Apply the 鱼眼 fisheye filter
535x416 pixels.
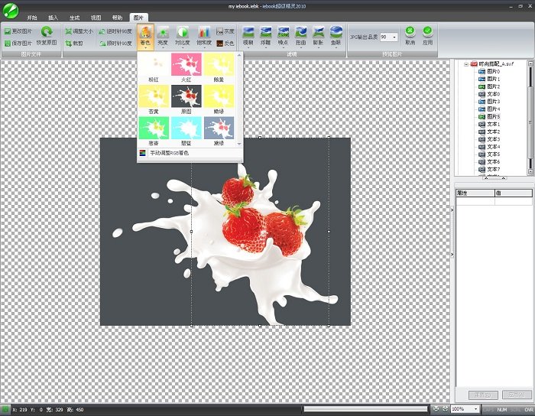(x=336, y=36)
